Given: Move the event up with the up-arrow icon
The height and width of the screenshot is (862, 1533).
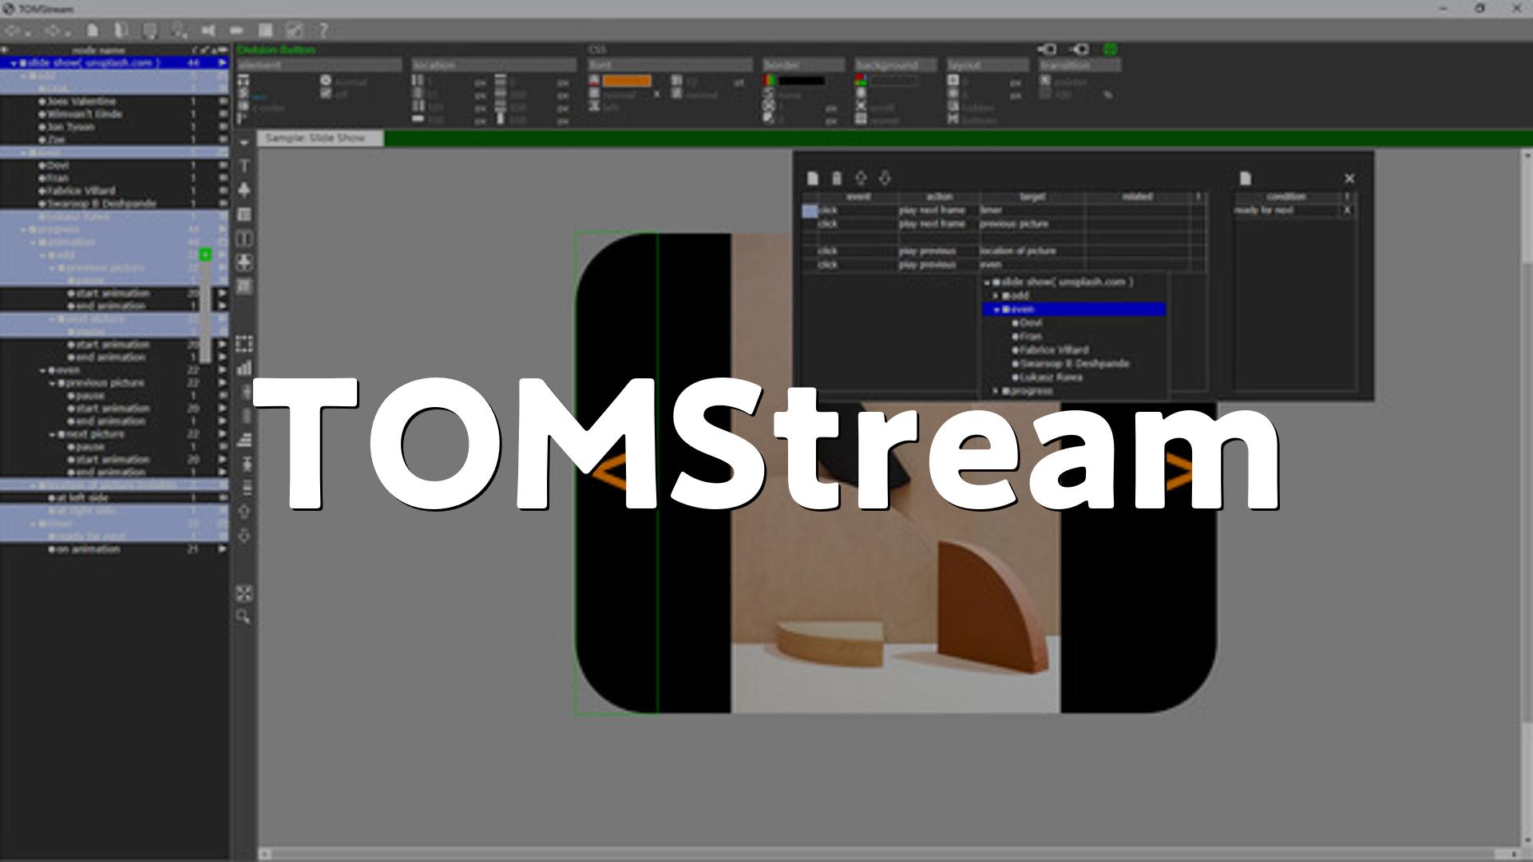Looking at the screenshot, I should pyautogui.click(x=861, y=178).
